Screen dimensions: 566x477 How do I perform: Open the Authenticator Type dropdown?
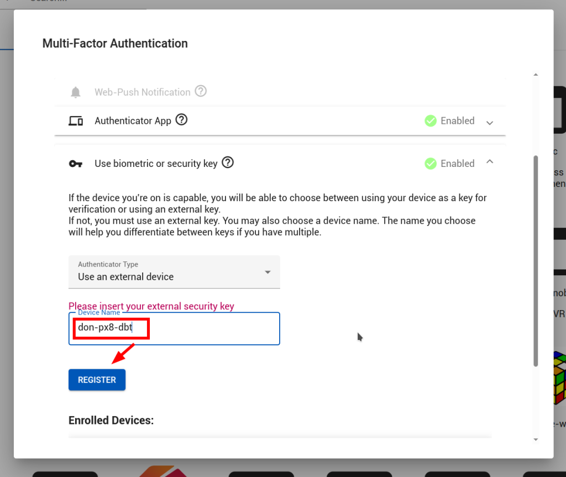[x=174, y=272]
